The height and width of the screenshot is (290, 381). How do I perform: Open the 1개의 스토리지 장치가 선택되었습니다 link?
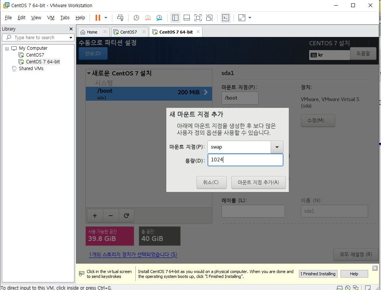point(133,255)
